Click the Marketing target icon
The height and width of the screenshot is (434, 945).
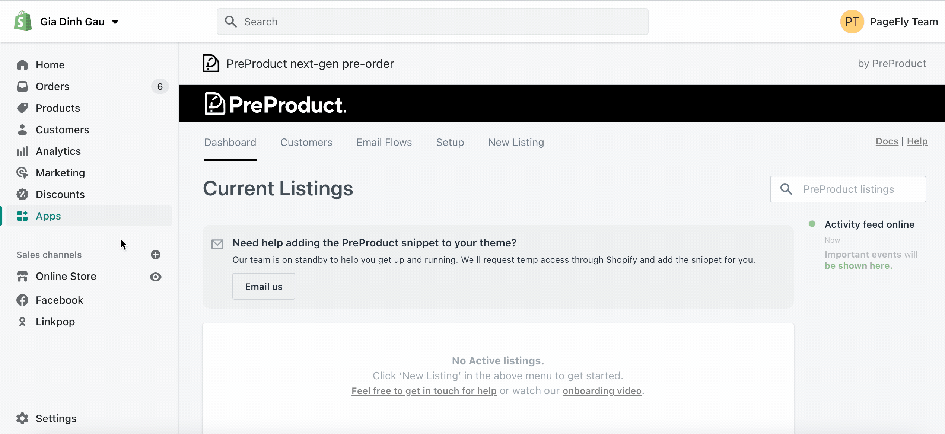pyautogui.click(x=22, y=173)
